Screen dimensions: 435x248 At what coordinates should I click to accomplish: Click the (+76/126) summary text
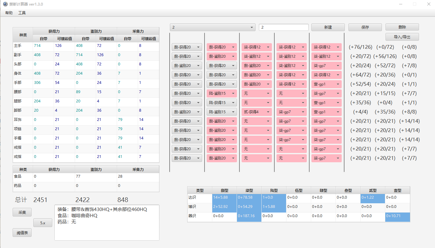361,47
